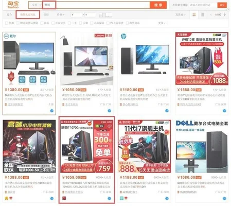Click the minimum price input box
Screen dimensions: 231x206
76,15
